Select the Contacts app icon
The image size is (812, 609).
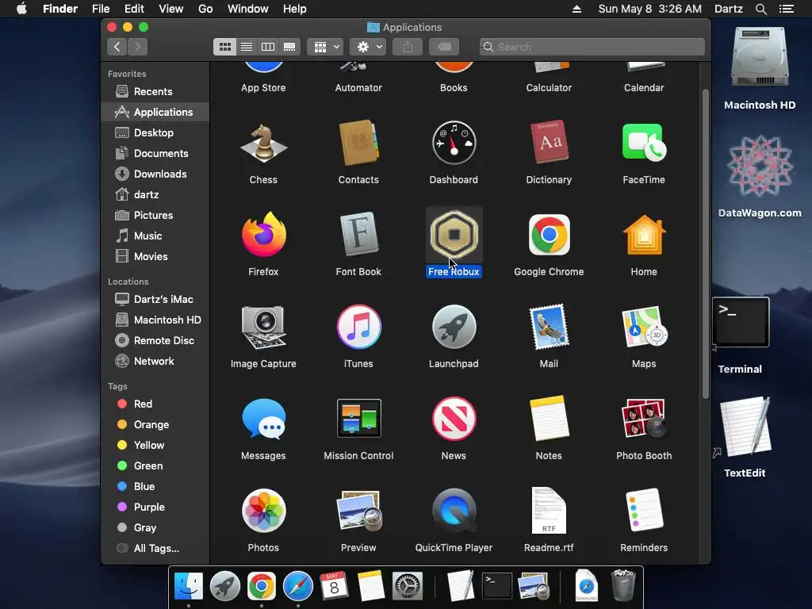pyautogui.click(x=358, y=144)
